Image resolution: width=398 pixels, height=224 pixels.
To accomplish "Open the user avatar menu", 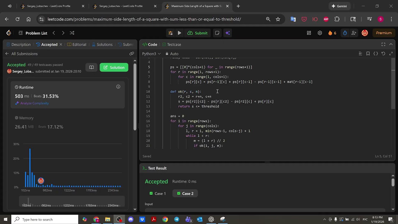I will [365, 33].
